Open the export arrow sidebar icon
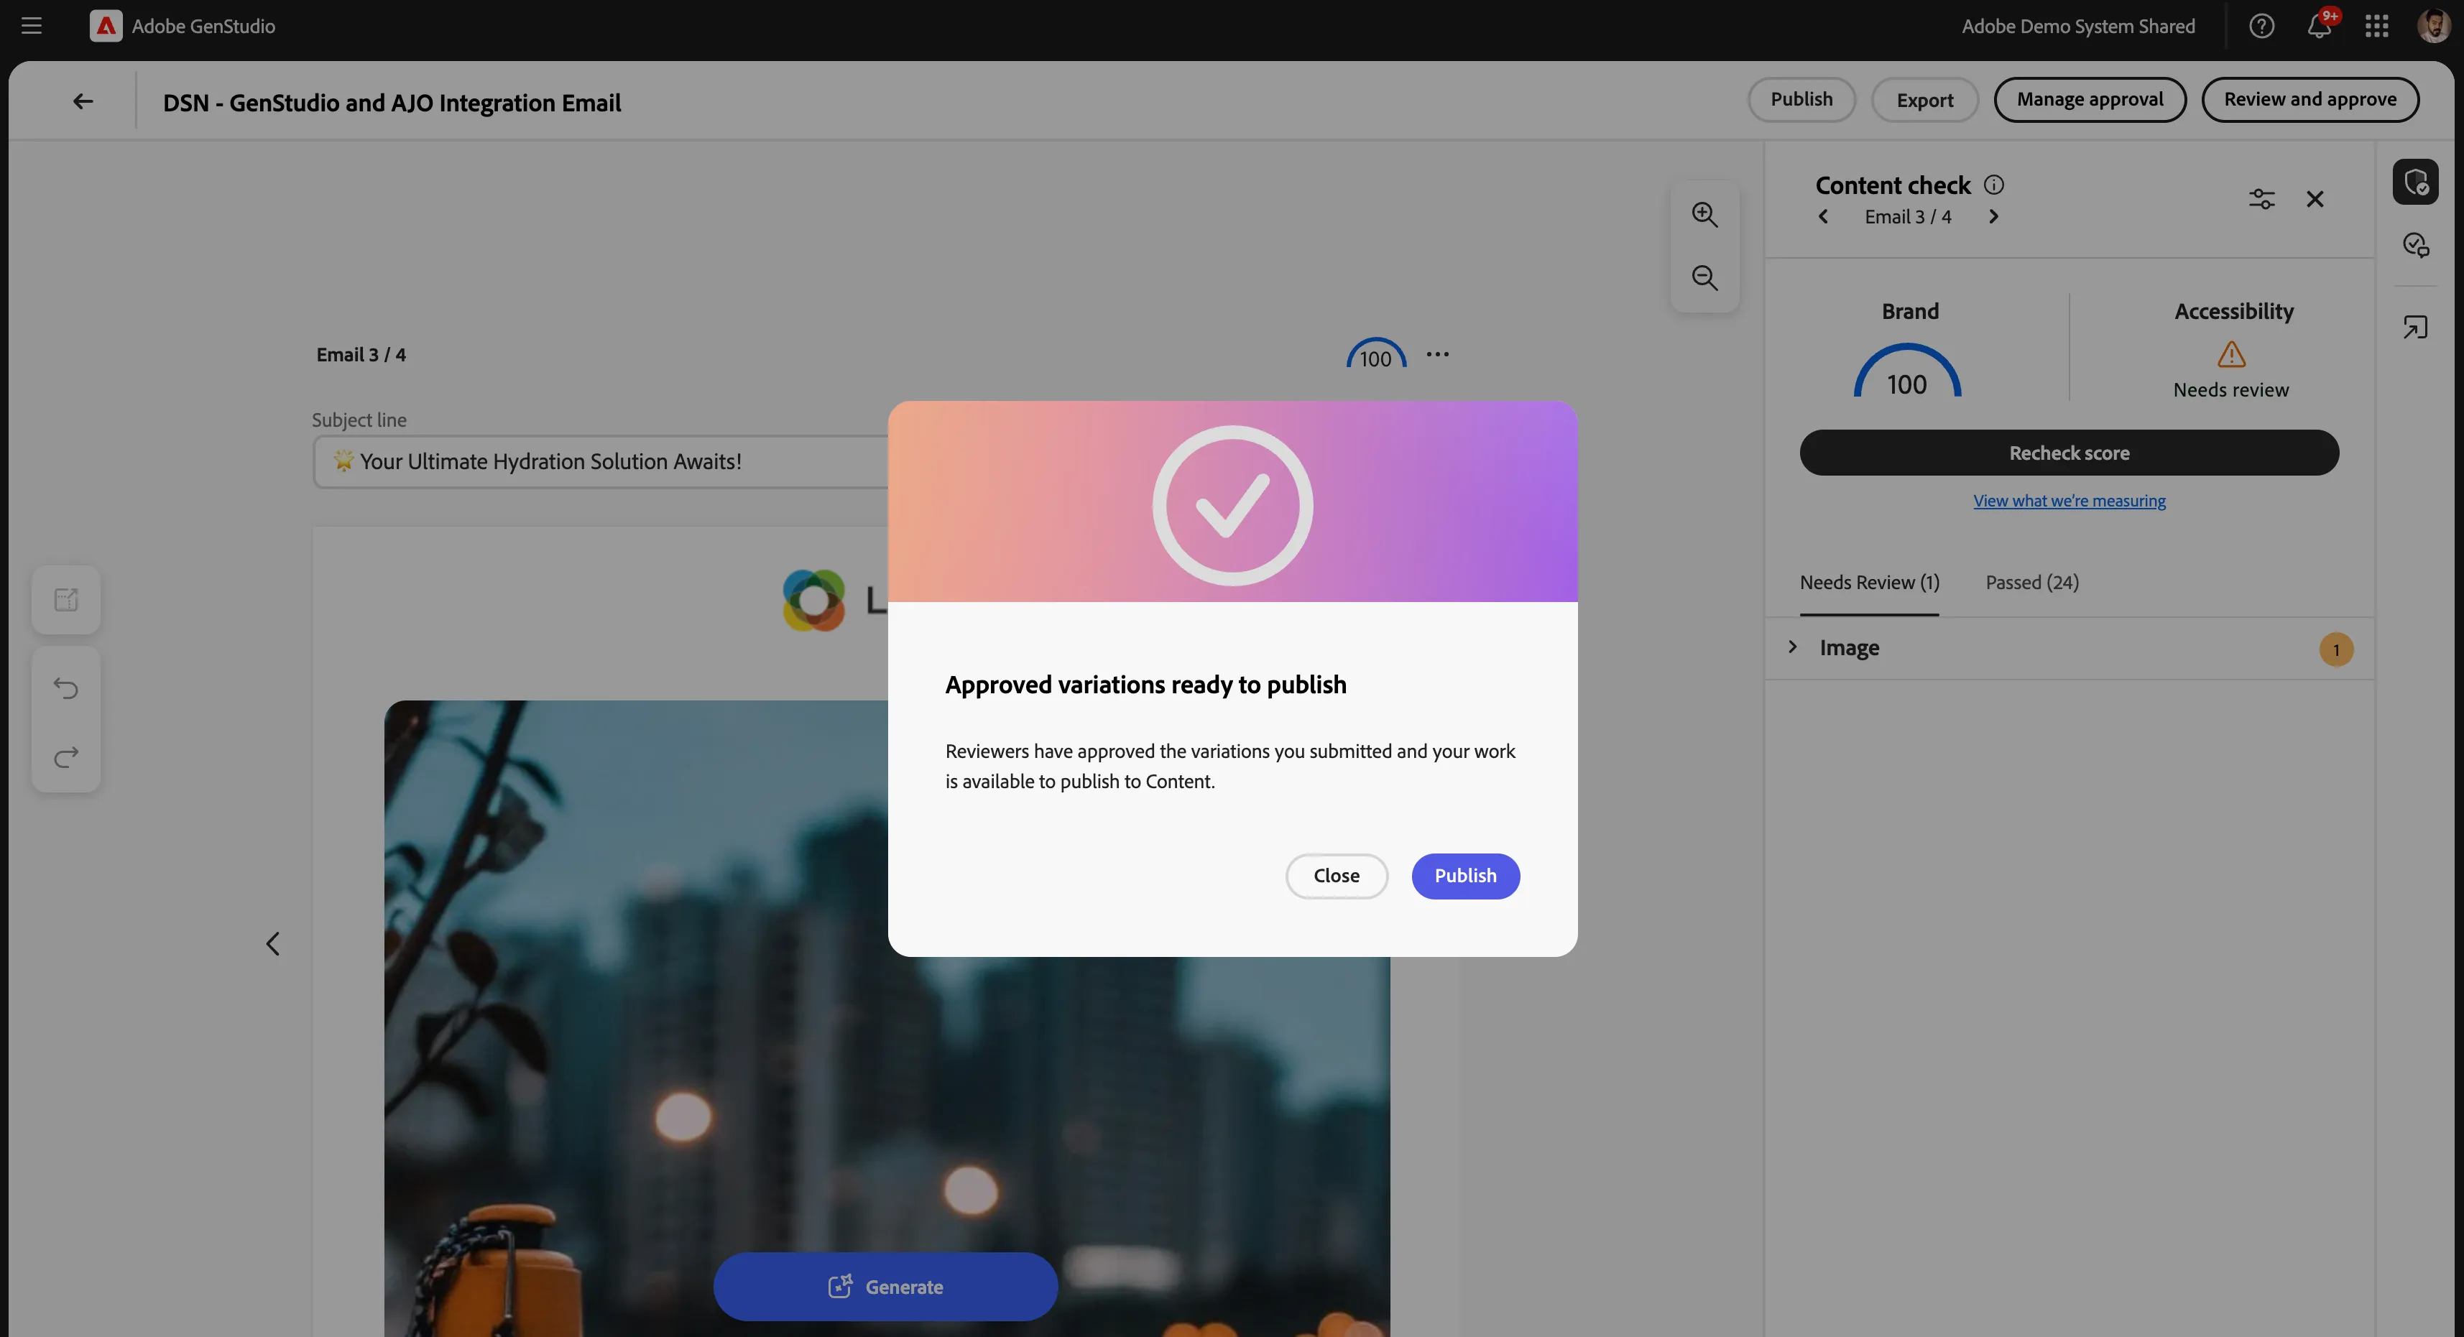The image size is (2464, 1337). [2415, 328]
